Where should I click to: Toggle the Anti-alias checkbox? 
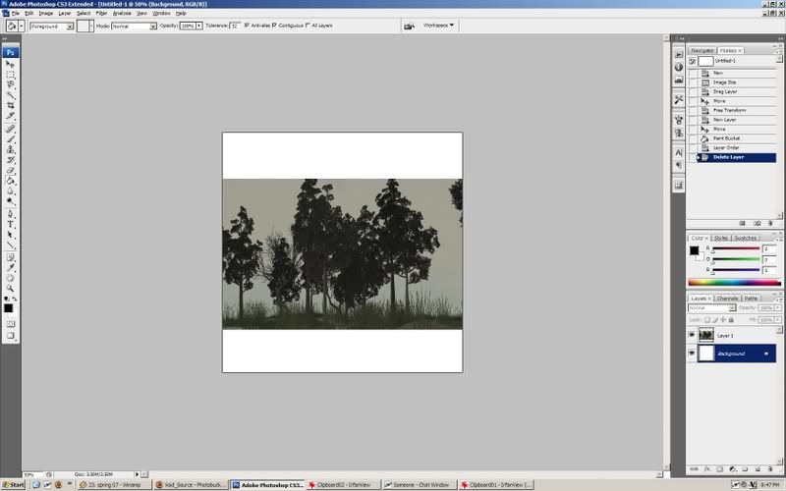click(247, 26)
